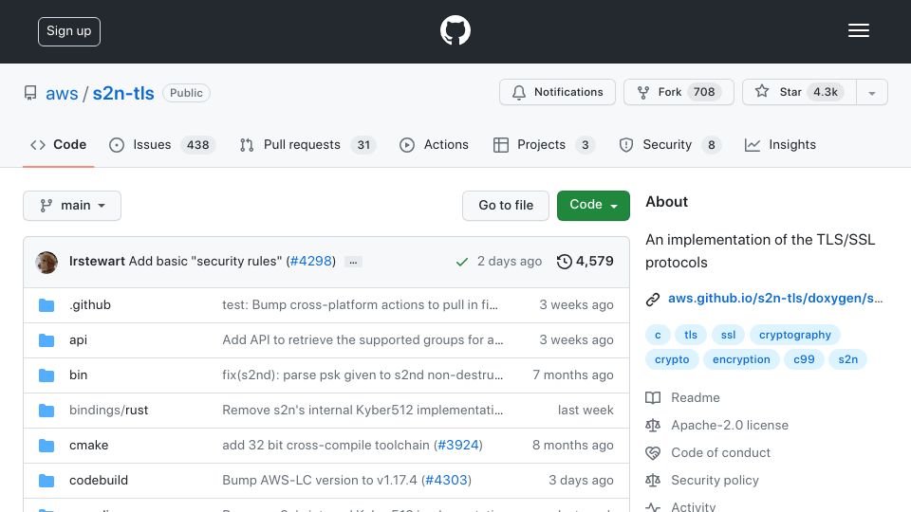Fork the repository with Fork button
The image size is (911, 512).
pyautogui.click(x=679, y=92)
